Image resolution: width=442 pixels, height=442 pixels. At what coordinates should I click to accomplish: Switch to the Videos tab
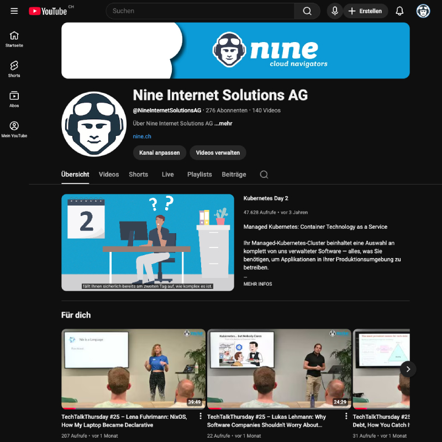click(109, 175)
